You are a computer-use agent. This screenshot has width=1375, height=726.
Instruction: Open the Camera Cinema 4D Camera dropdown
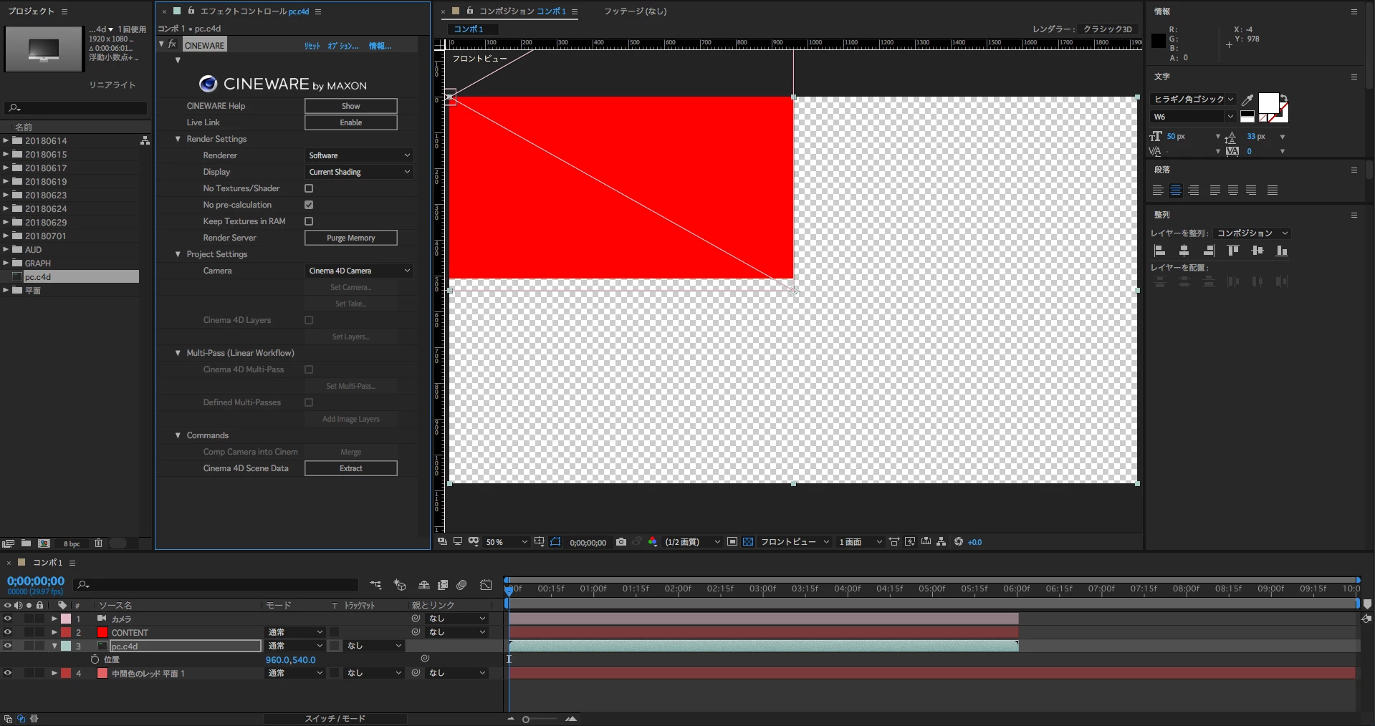tap(359, 271)
